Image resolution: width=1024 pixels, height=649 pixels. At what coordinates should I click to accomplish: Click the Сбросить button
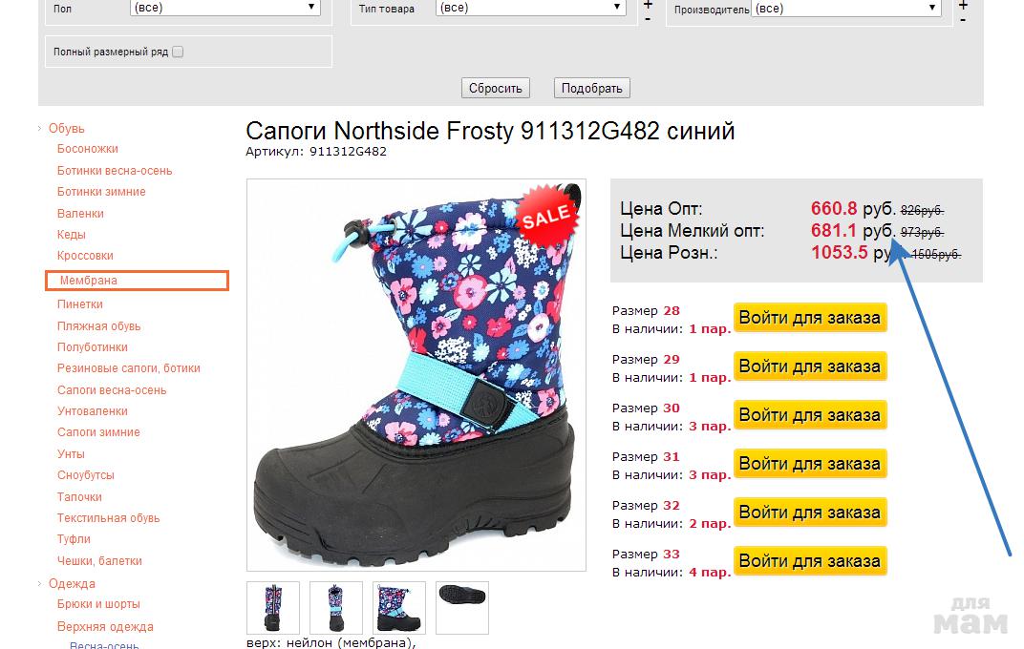(x=496, y=88)
